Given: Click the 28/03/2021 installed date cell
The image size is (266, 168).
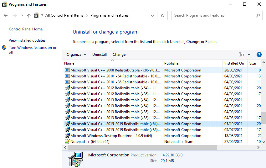Looking at the screenshot, I should pos(233,70).
